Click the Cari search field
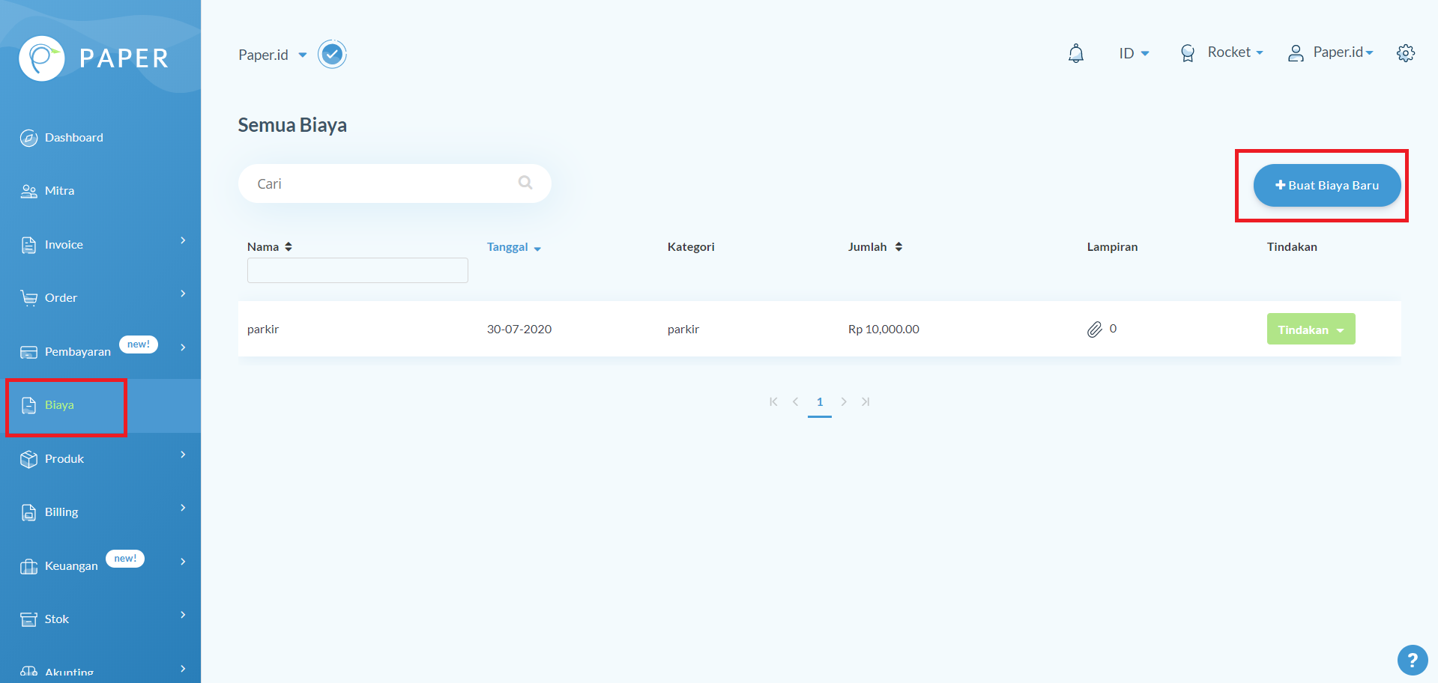 [x=382, y=183]
